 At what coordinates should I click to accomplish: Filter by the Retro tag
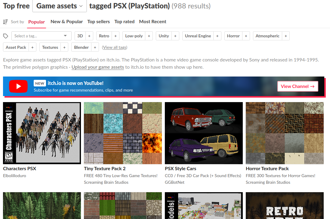point(104,36)
